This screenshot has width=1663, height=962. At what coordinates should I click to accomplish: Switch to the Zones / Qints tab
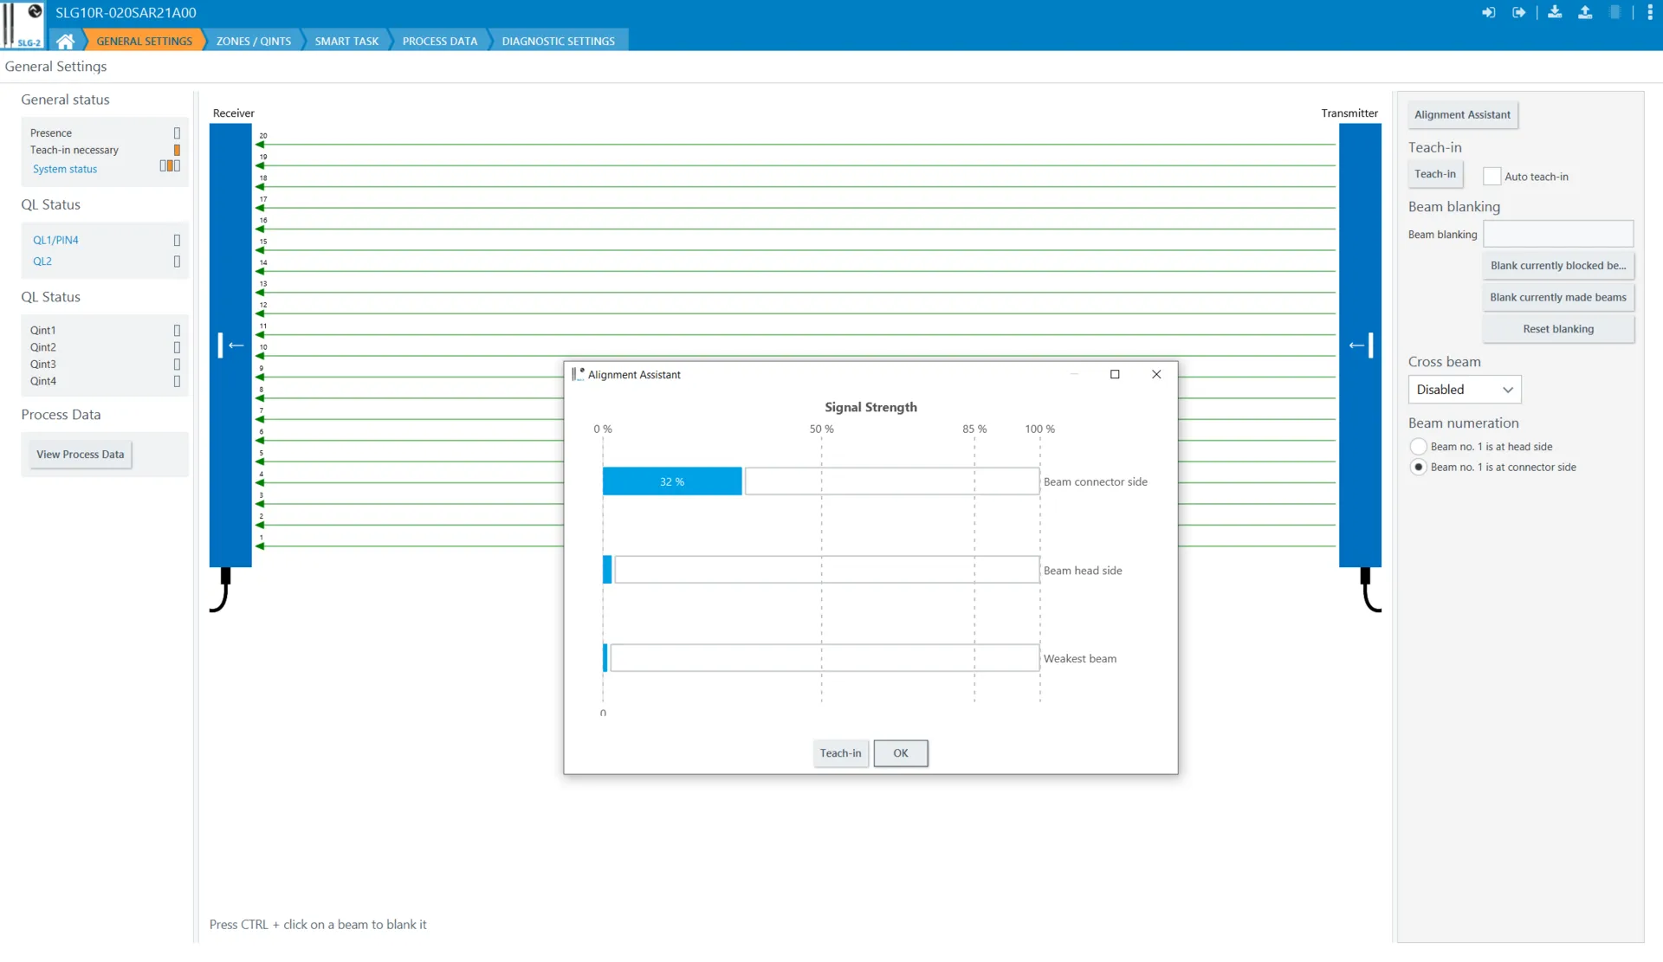tap(253, 41)
